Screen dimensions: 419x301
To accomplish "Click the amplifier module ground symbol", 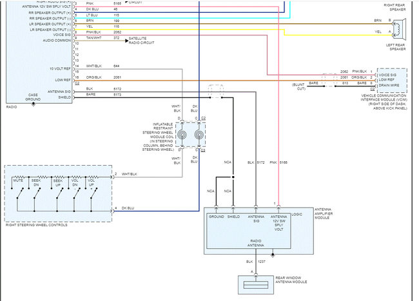I will point(273,255).
